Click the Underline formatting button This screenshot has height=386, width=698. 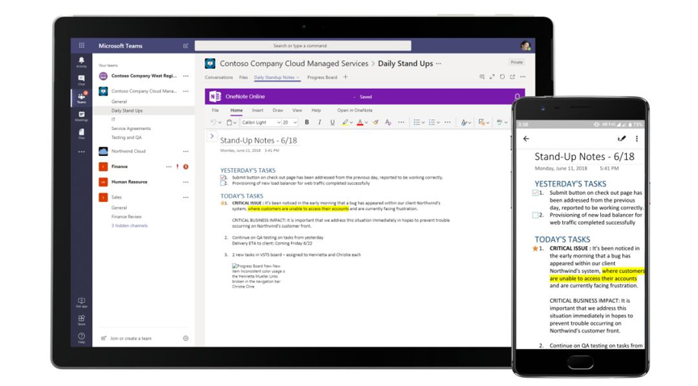click(332, 123)
